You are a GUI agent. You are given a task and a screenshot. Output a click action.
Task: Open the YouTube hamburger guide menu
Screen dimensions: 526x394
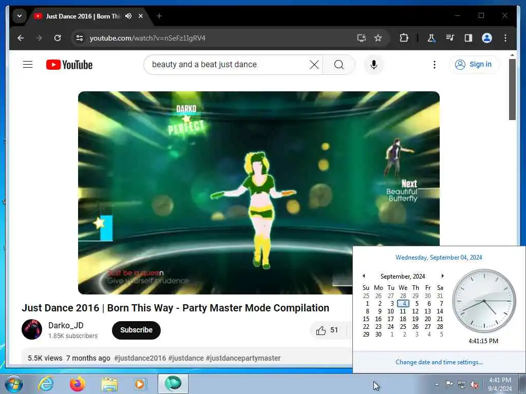pos(28,64)
